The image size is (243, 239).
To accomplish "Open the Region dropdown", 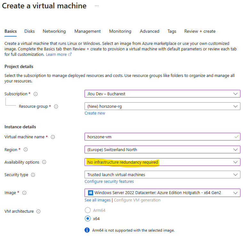I will (x=162, y=149).
